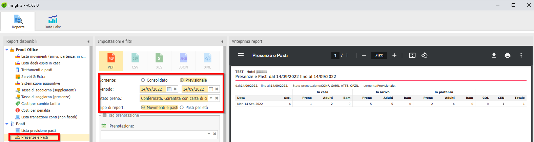Click 'Mer, 14 Set, 2022' report cell
The image size is (534, 142).
coord(250,104)
